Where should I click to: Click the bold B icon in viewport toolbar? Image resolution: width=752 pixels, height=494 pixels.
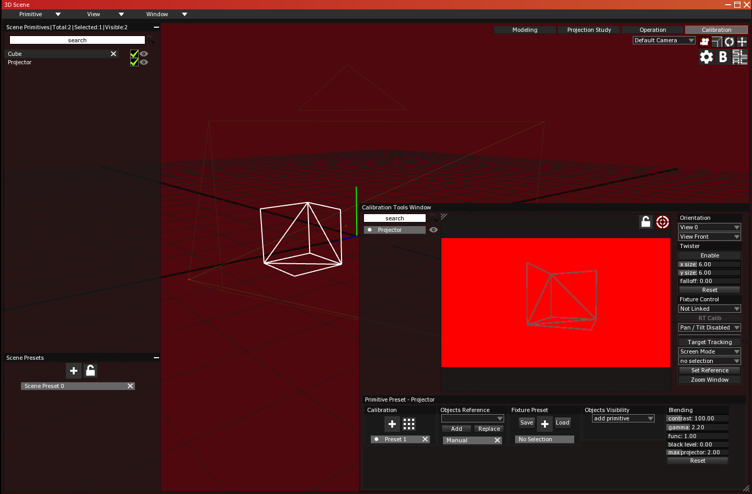[723, 57]
